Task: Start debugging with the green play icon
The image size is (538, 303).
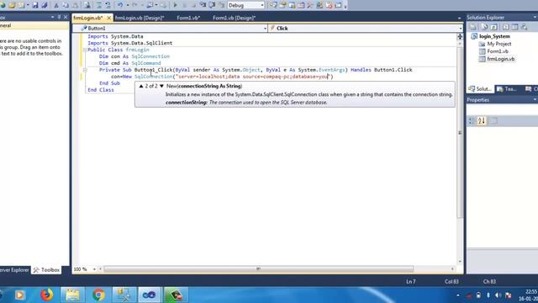Action: pyautogui.click(x=176, y=5)
